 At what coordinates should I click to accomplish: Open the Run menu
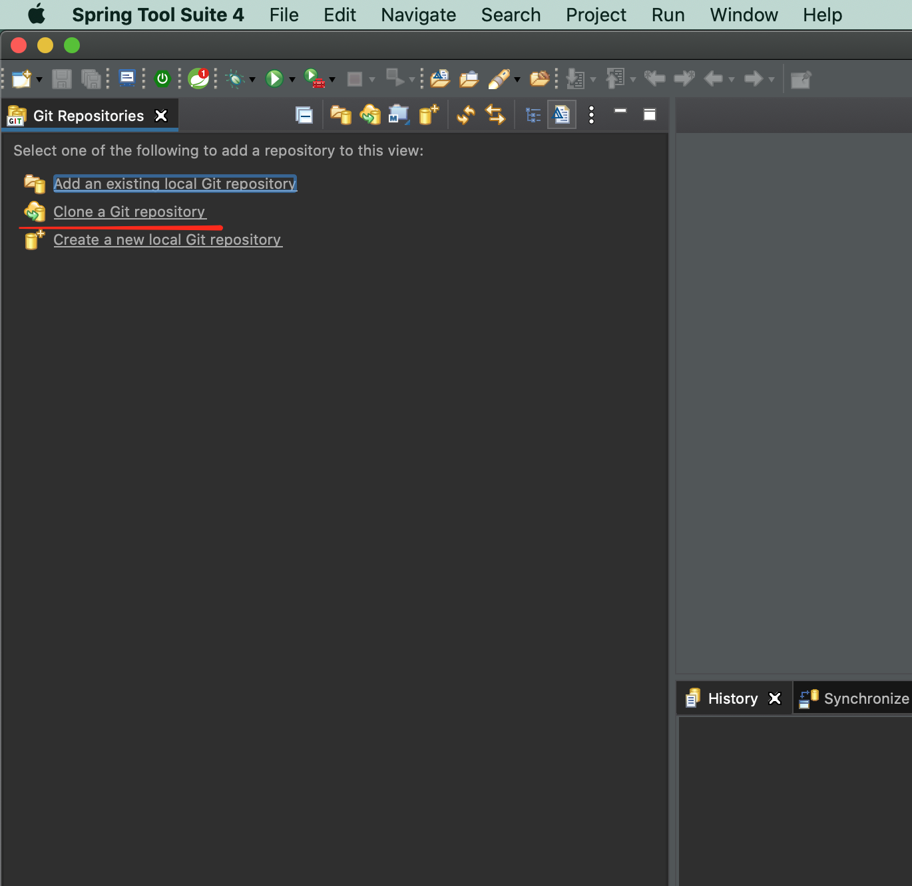668,15
